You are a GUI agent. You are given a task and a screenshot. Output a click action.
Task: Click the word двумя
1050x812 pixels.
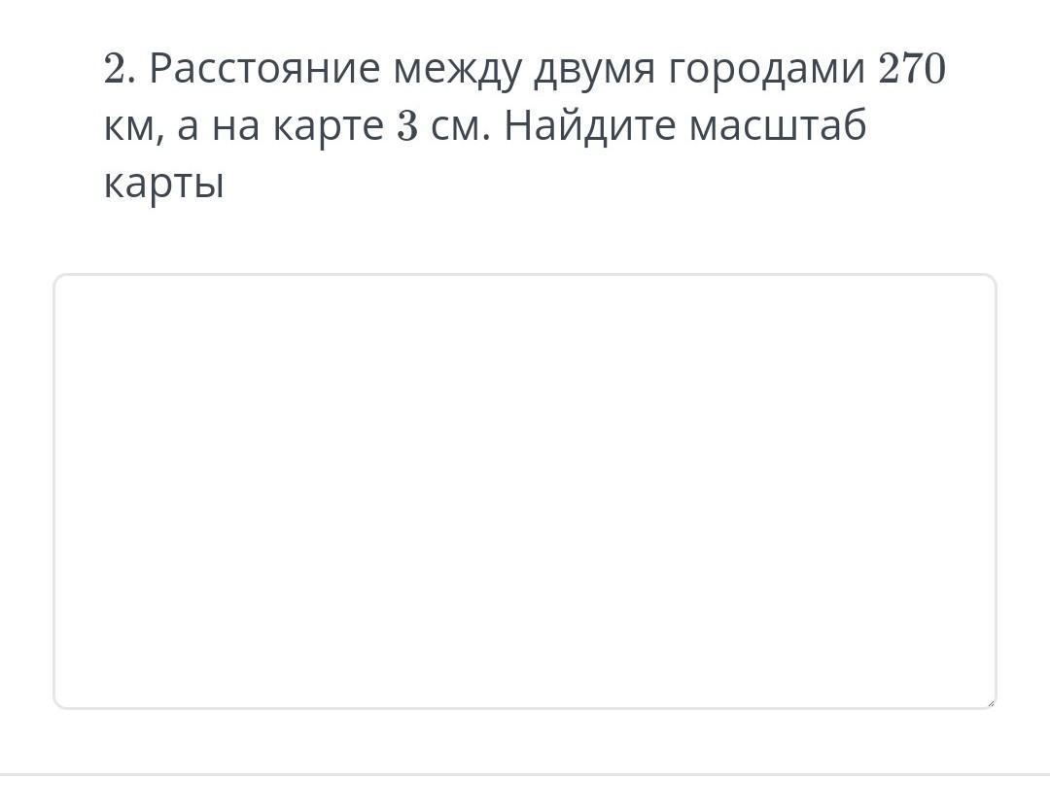pos(592,70)
